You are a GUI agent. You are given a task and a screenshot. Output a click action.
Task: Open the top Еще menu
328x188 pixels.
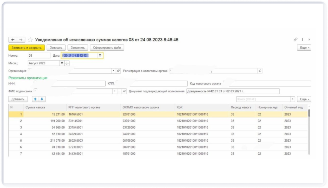[304, 48]
